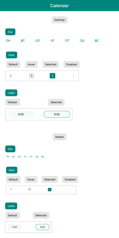119x238 pixels.
Task: Click the selected teal date 1 in Desktop
Action: click(52, 76)
